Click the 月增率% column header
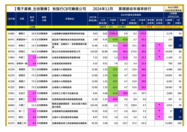This screenshot has height=132, width=187. click(x=113, y=21)
